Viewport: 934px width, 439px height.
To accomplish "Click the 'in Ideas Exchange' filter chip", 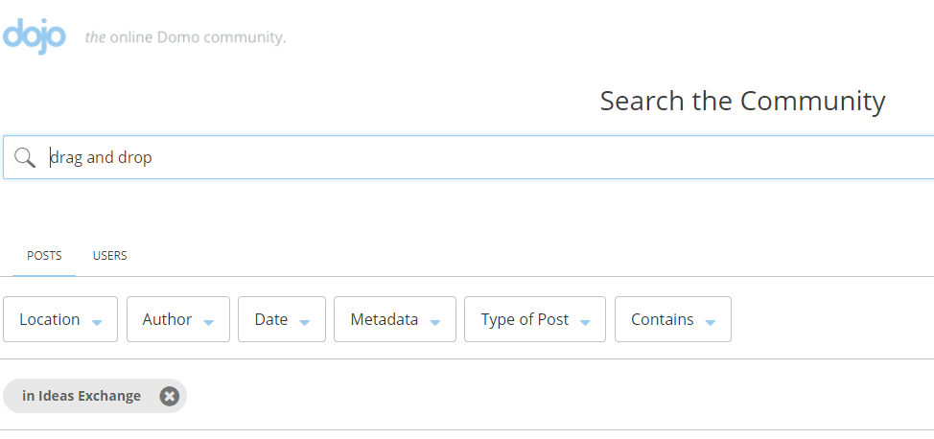I will click(x=82, y=396).
